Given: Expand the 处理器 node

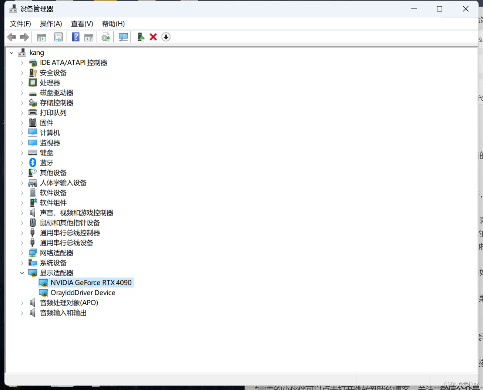Looking at the screenshot, I should [x=22, y=83].
